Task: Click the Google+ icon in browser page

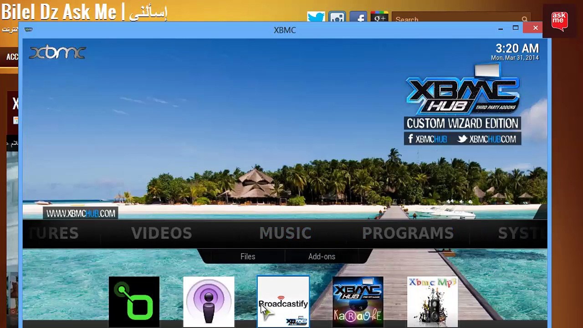Action: click(x=379, y=17)
